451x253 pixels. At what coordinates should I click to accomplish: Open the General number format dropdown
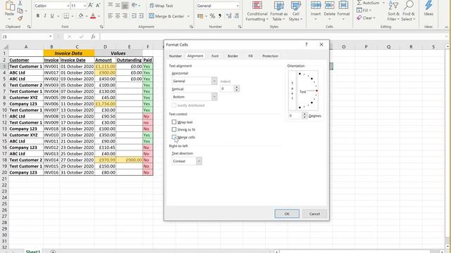(x=237, y=6)
